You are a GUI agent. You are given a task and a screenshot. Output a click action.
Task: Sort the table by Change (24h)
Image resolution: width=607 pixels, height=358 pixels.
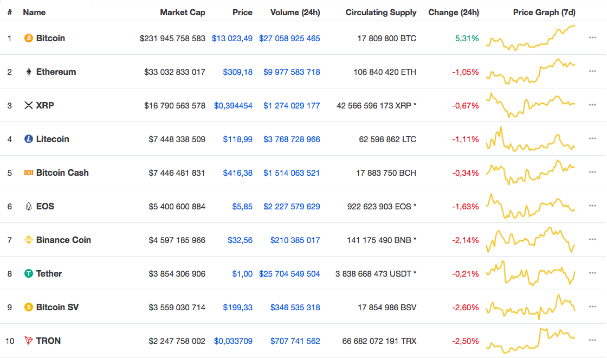[x=454, y=12]
